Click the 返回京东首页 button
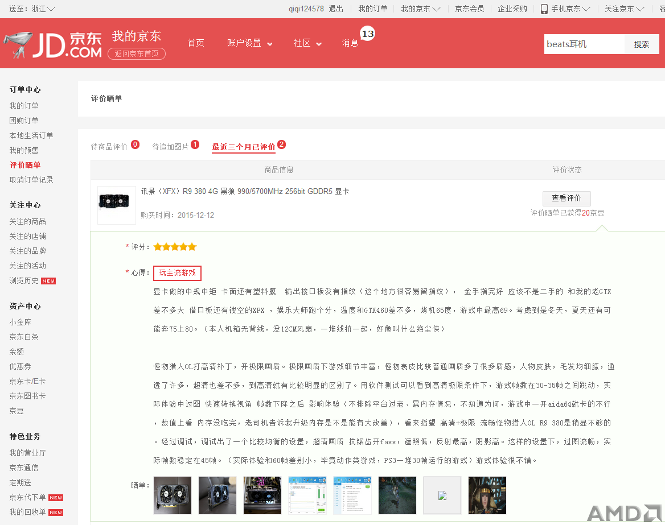This screenshot has width=665, height=525. 137,53
